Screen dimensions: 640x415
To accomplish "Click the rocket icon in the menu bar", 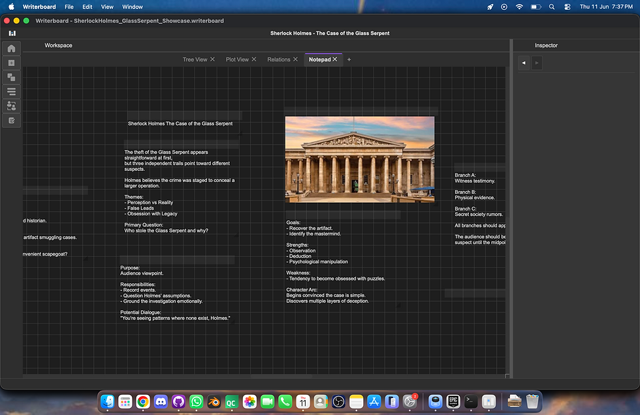I will [490, 7].
